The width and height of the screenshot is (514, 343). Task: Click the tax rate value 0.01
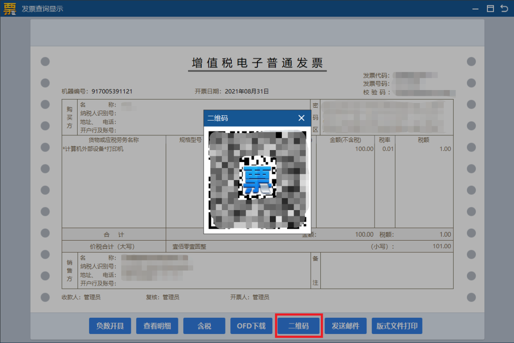tap(388, 149)
